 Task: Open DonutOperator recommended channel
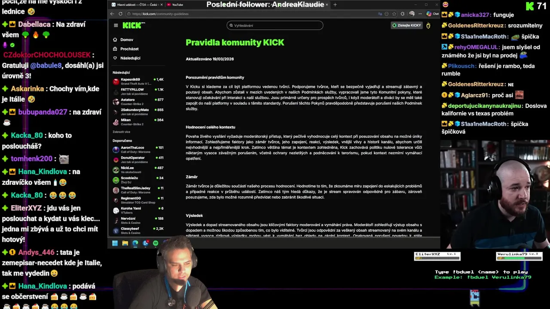pos(138,160)
